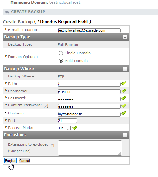
Task: Click the Cancel button
Action: pyautogui.click(x=24, y=160)
